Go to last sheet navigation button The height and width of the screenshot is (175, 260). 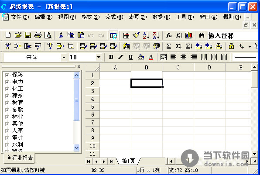111,161
